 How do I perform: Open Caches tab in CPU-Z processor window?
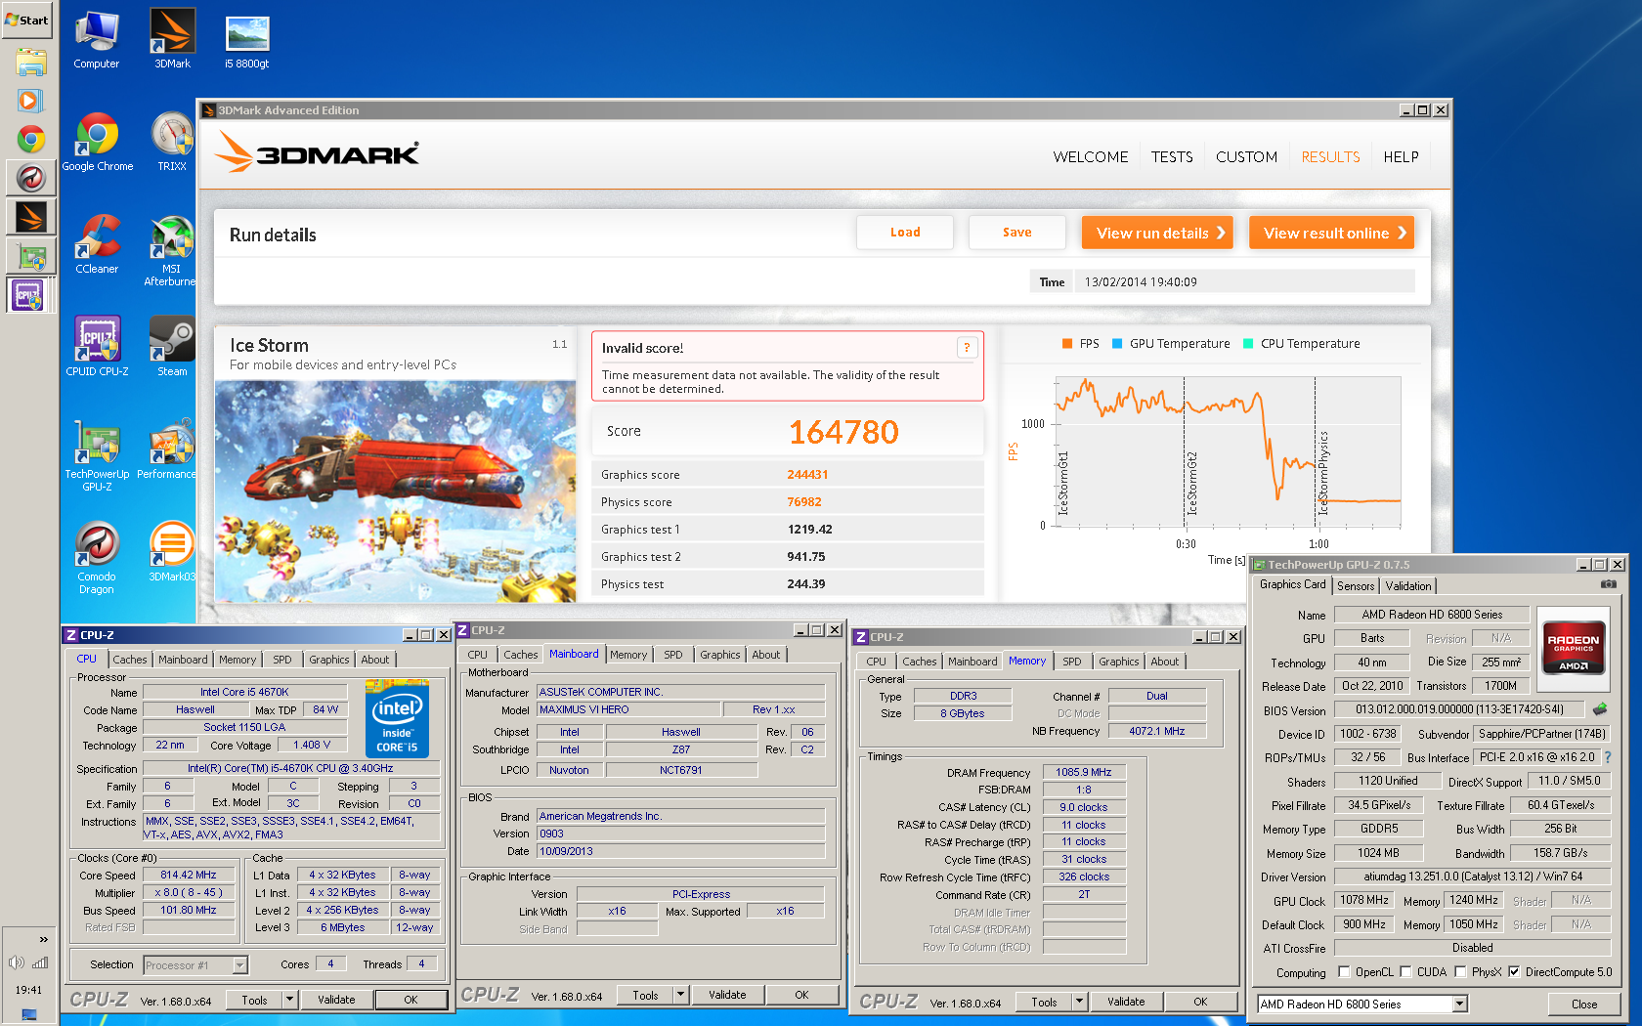[x=129, y=660]
